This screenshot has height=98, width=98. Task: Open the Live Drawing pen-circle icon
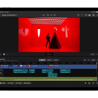pyautogui.click(x=55, y=15)
